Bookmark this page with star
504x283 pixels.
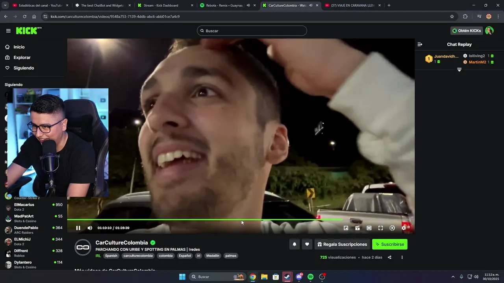point(452,17)
